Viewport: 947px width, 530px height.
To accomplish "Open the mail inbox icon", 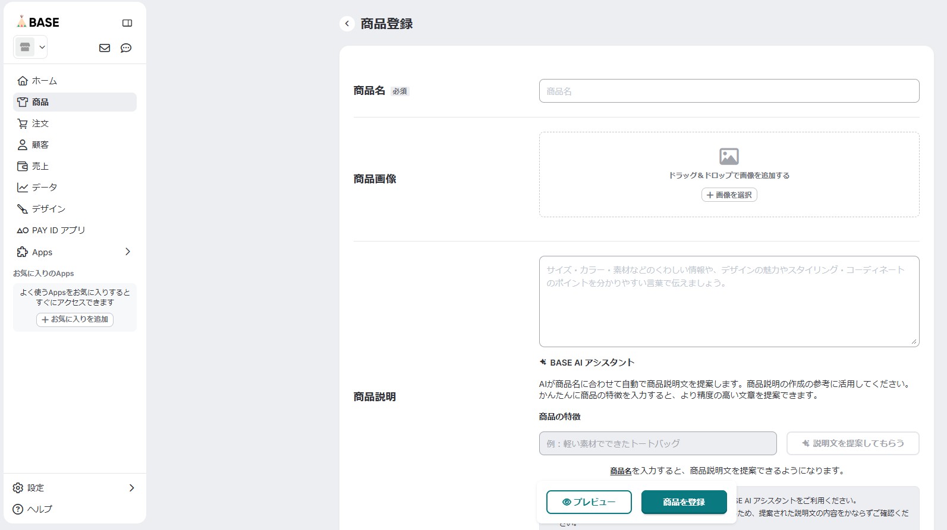I will coord(105,48).
